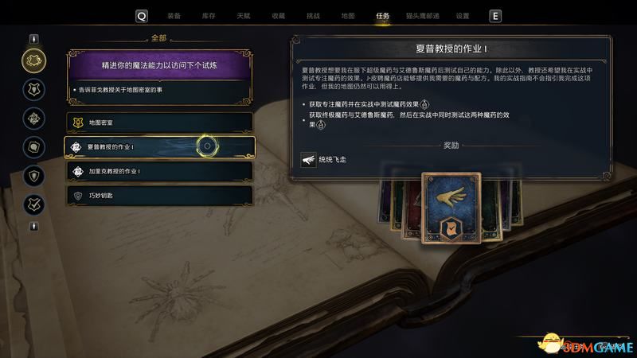The image size is (637, 358).
Task: Select the 加里克教授的作业 I quest
Action: pyautogui.click(x=160, y=171)
